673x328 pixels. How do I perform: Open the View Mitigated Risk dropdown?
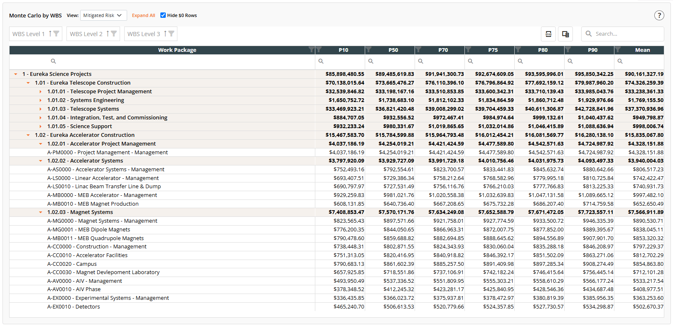pos(103,15)
